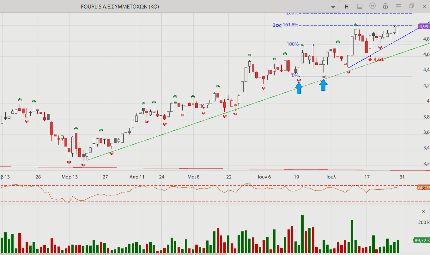Click the Απρ 11 date axis label
The height and width of the screenshot is (255, 430).
[x=137, y=177]
